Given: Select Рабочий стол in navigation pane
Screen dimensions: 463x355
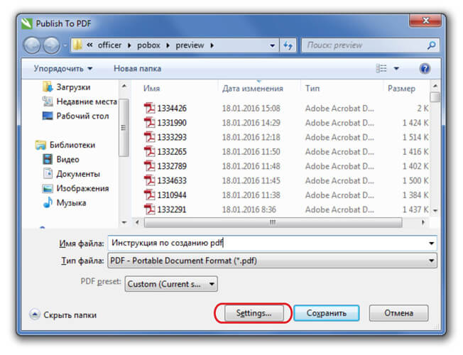Looking at the screenshot, I should point(82,115).
